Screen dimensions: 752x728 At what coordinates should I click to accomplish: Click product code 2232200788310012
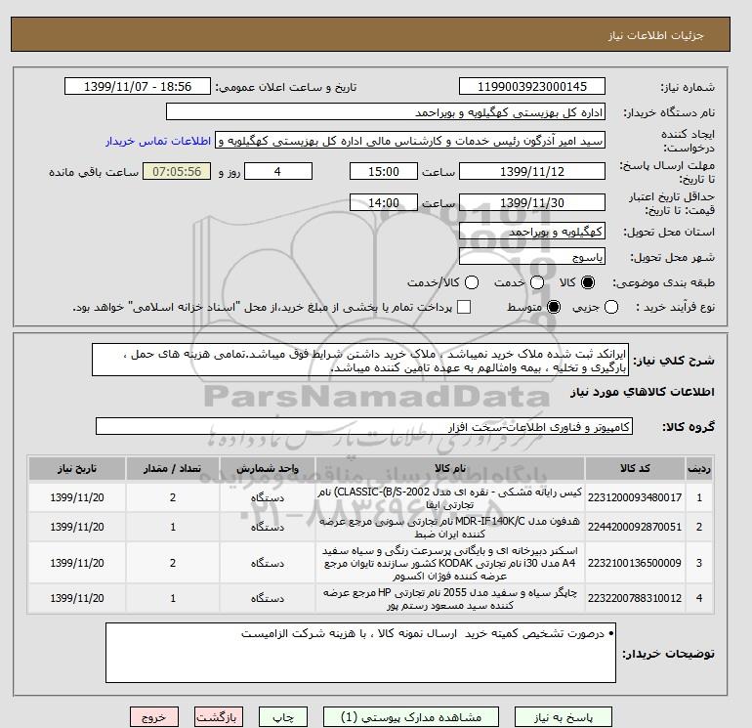[x=635, y=598]
